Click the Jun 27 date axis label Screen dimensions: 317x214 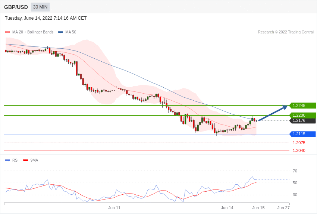tap(283, 208)
